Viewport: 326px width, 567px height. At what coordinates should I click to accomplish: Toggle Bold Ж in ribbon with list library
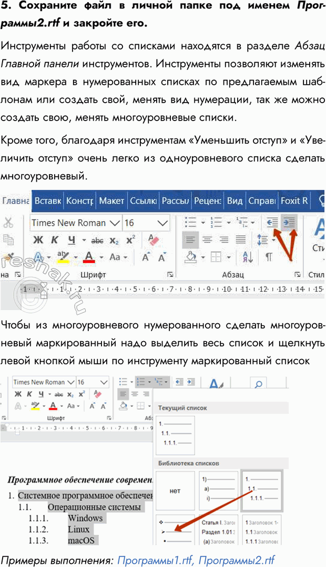point(18,394)
